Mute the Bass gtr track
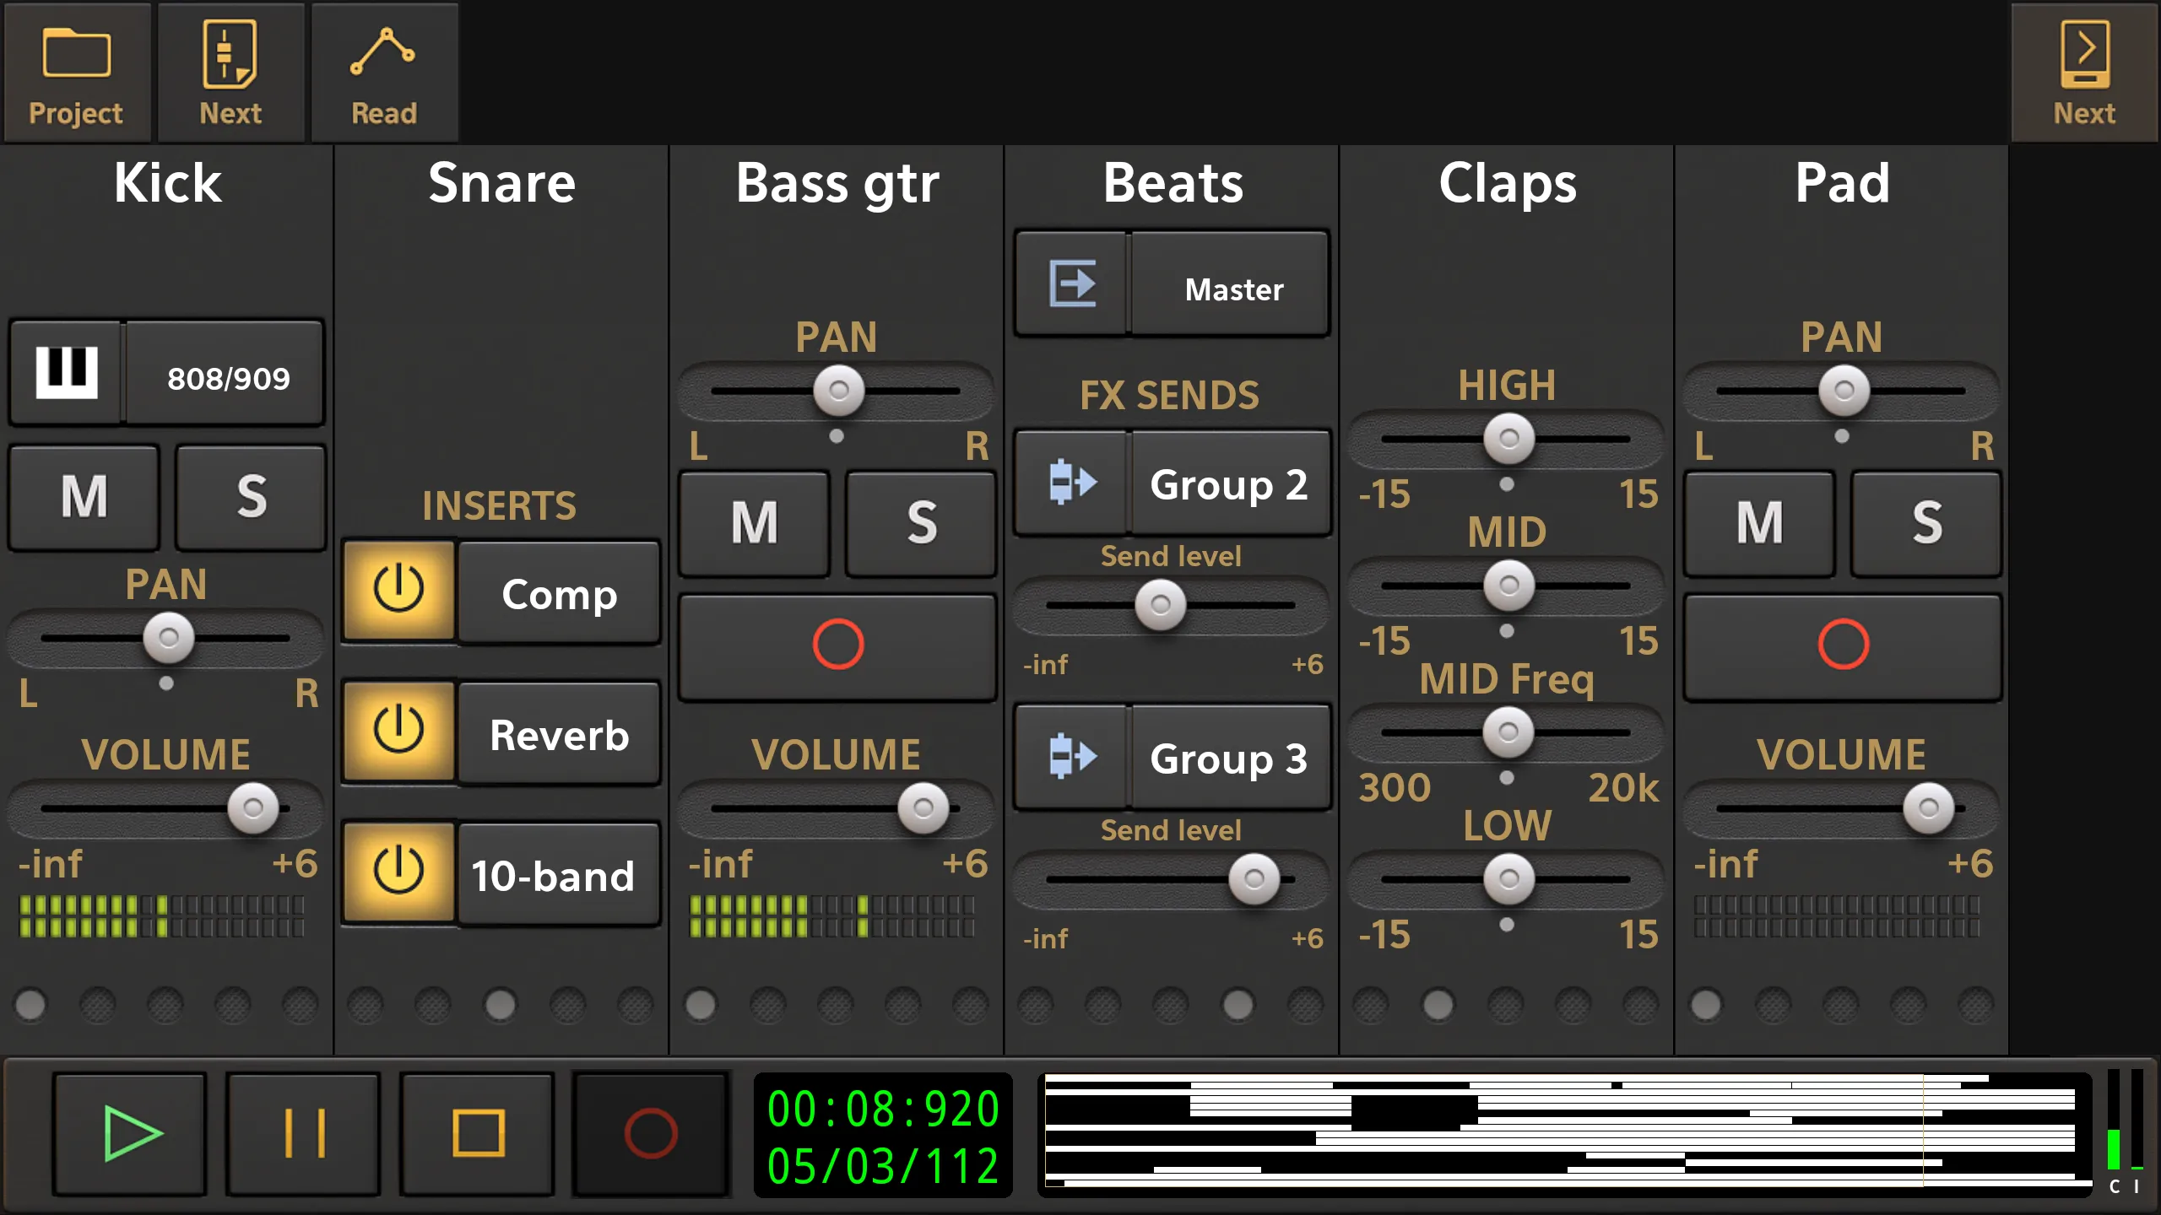The height and width of the screenshot is (1215, 2161). pyautogui.click(x=755, y=524)
